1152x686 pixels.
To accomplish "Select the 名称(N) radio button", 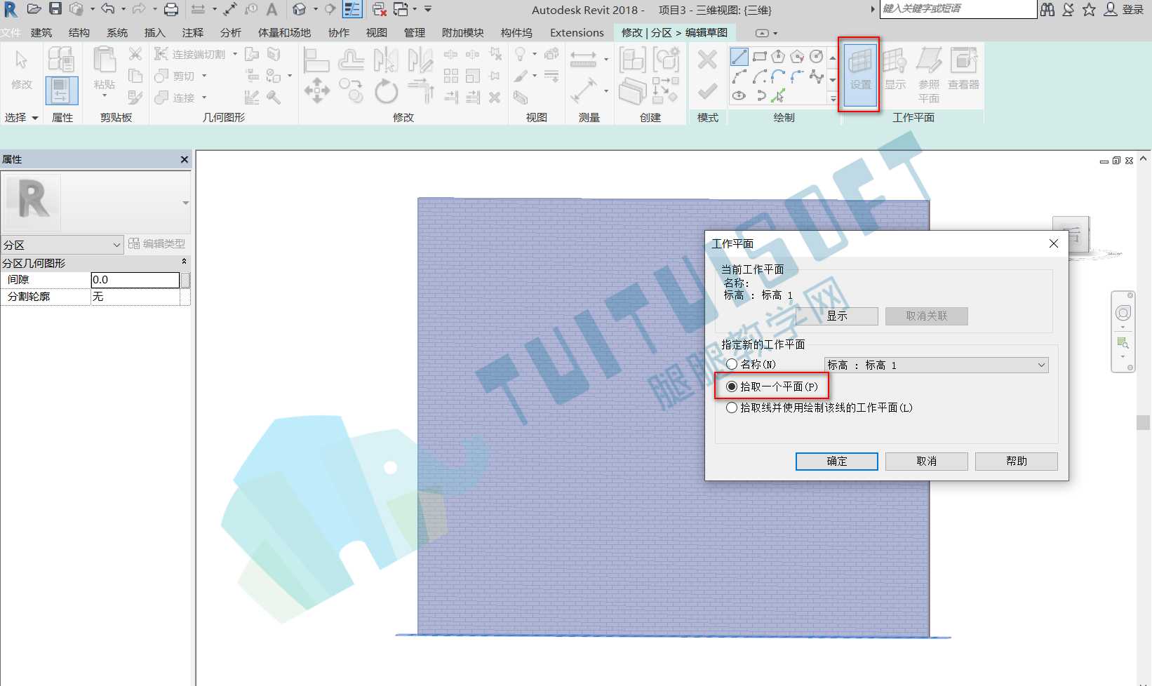I will tap(732, 364).
